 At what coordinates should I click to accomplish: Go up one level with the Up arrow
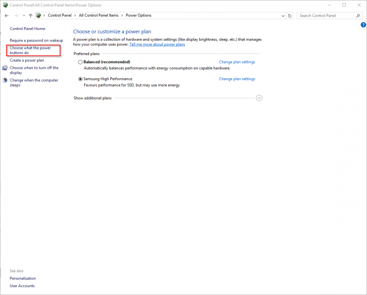point(31,16)
